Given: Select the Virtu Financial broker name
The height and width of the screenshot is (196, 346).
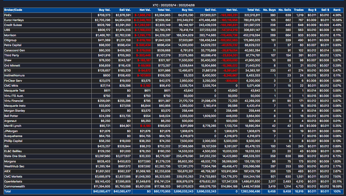Looking at the screenshot, I should tap(14, 101).
